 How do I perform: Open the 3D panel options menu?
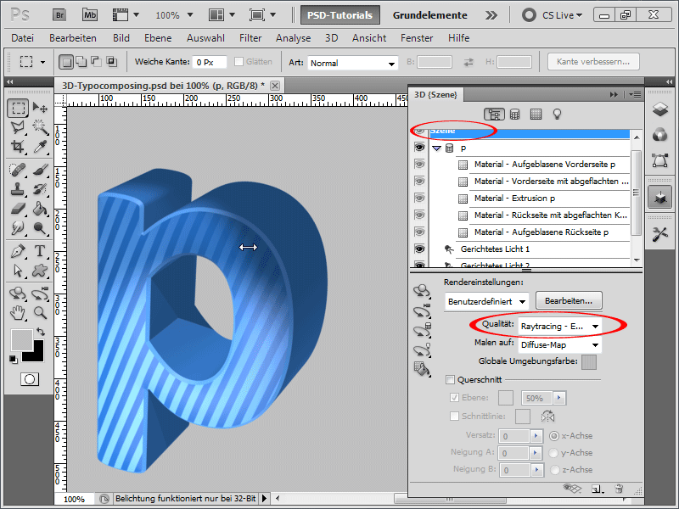coord(635,94)
